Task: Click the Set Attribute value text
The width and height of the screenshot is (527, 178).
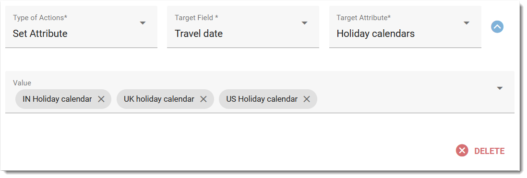Action: (40, 34)
